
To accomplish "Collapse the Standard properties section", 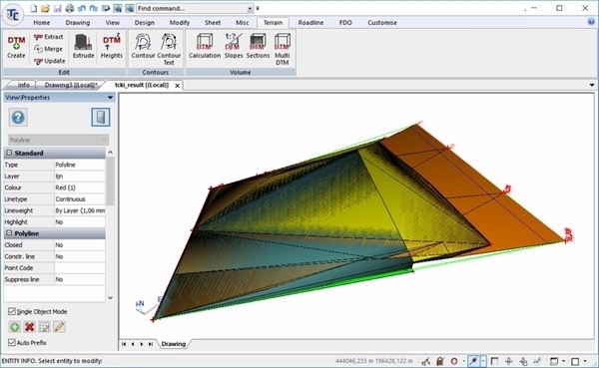I will tap(9, 153).
